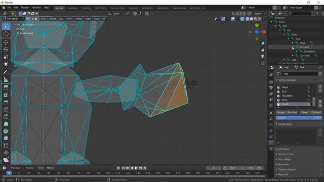This screenshot has height=182, width=324.
Task: Select the Bevel tool
Action: [x=6, y=102]
